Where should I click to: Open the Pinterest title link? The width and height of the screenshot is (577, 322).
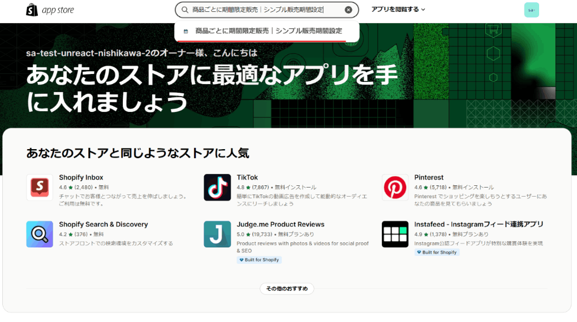click(429, 177)
